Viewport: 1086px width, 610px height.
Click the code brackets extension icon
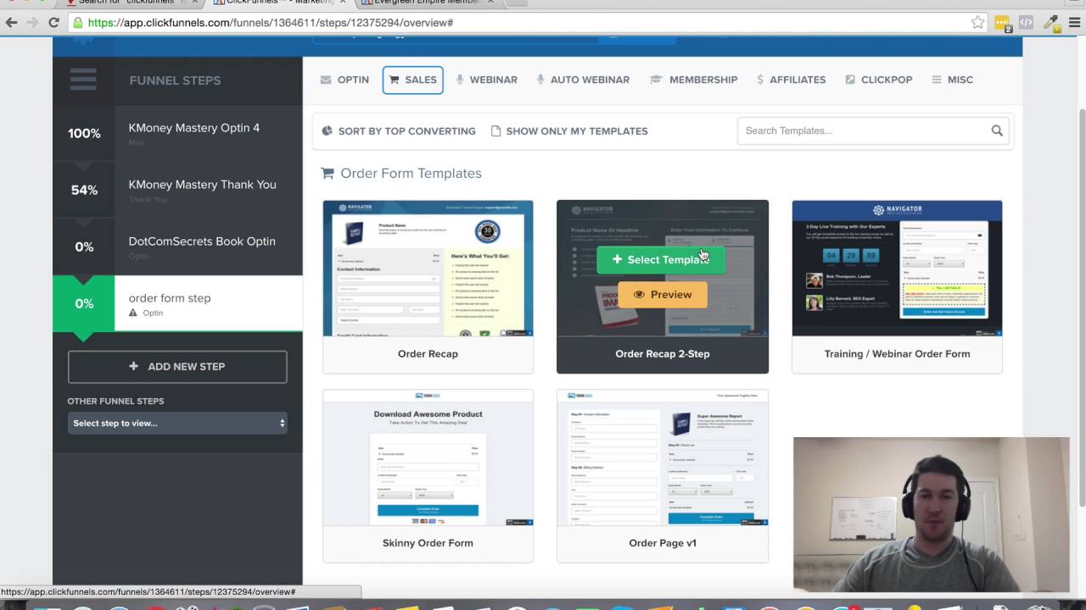click(x=1026, y=23)
